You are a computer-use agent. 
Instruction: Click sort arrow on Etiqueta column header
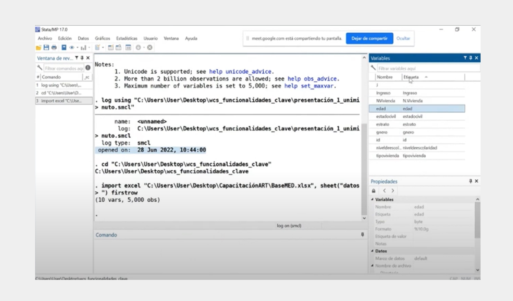coord(426,77)
